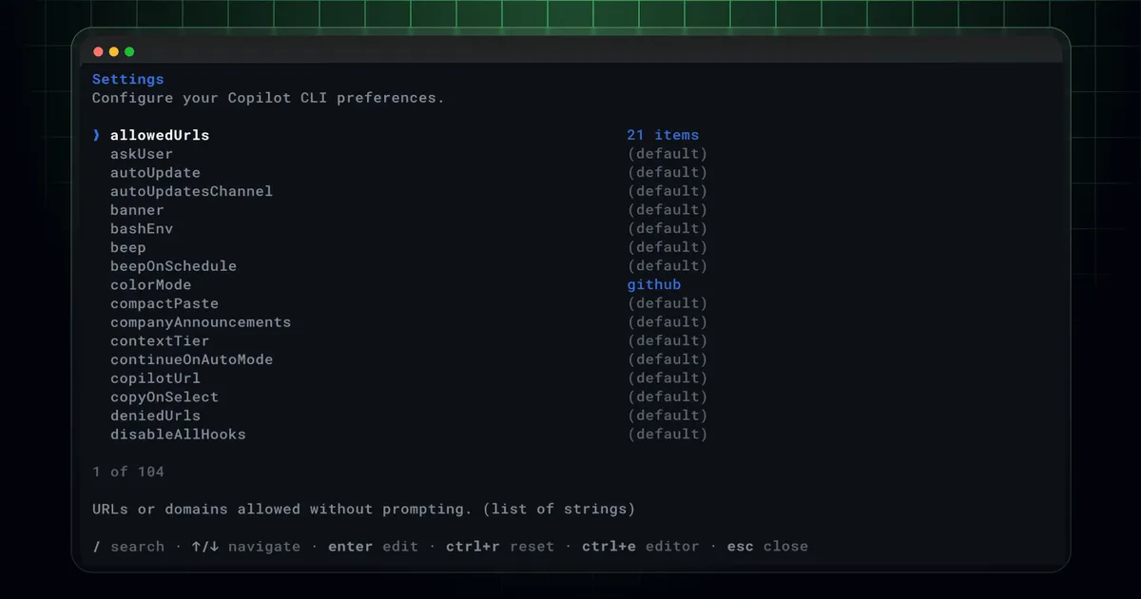Click the green maximize window button

click(129, 52)
